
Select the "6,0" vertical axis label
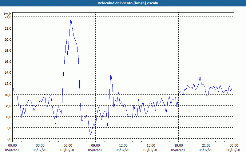coord(9,117)
